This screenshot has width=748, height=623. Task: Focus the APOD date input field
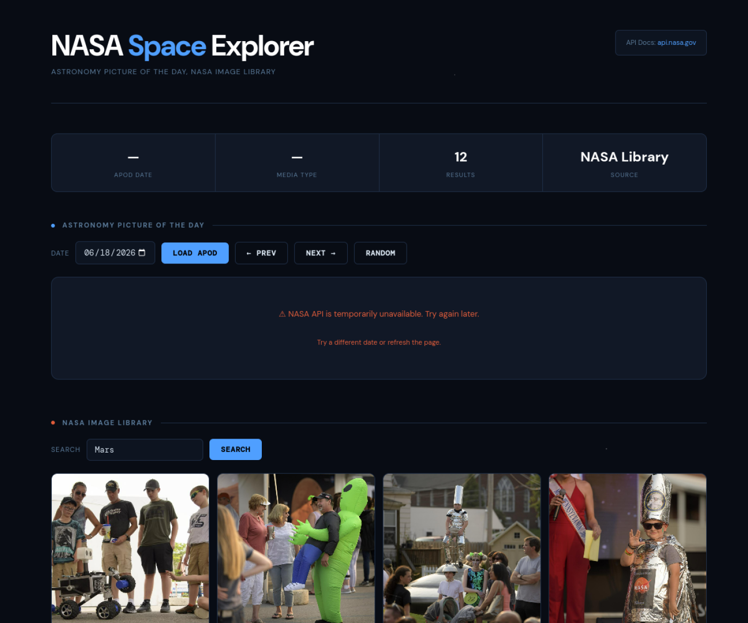coord(115,253)
